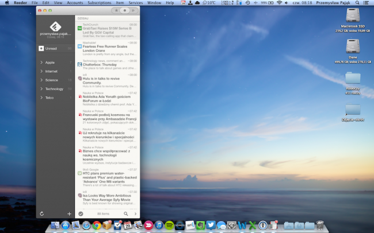Launch Google Chrome from the dock
374x233 pixels.
(x=97, y=225)
